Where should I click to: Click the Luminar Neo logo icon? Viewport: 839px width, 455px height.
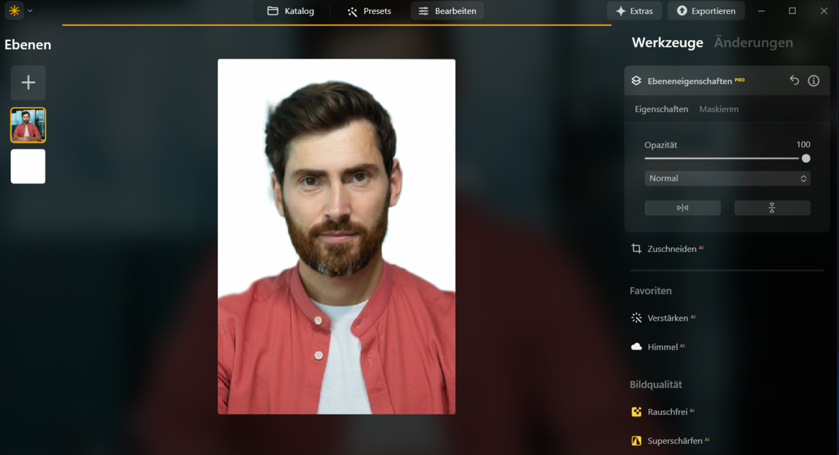click(13, 10)
